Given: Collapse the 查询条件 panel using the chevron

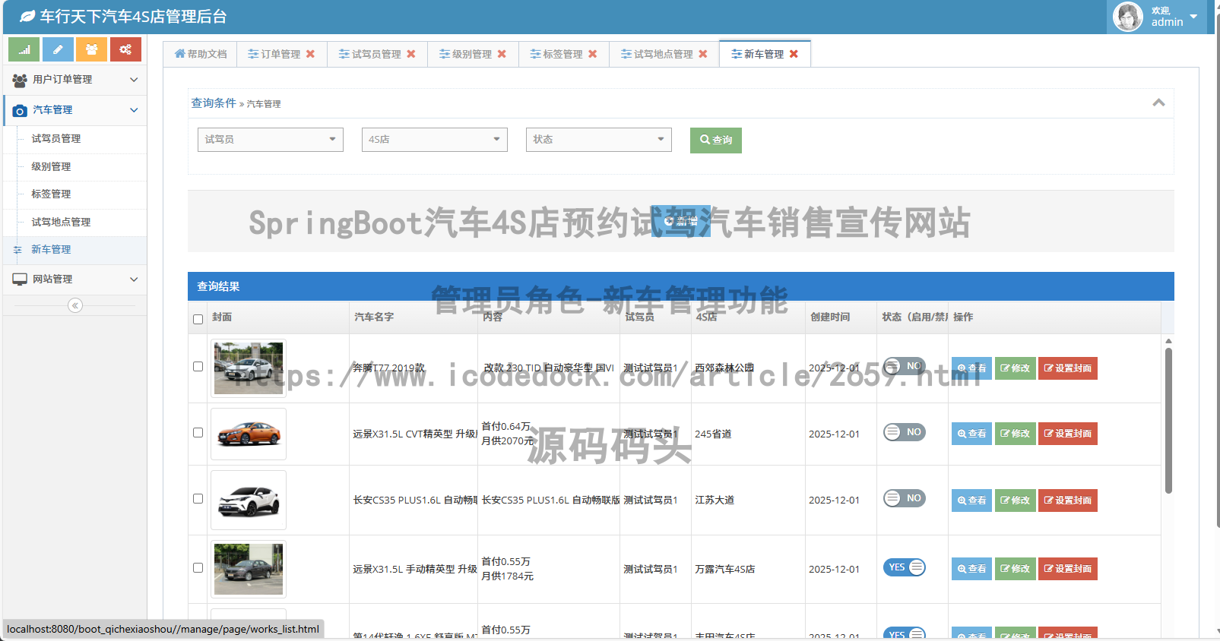Looking at the screenshot, I should point(1158,103).
